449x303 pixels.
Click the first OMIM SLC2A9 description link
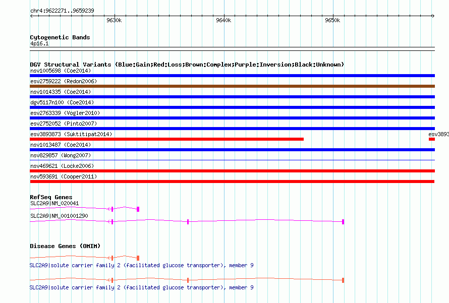tap(141, 266)
